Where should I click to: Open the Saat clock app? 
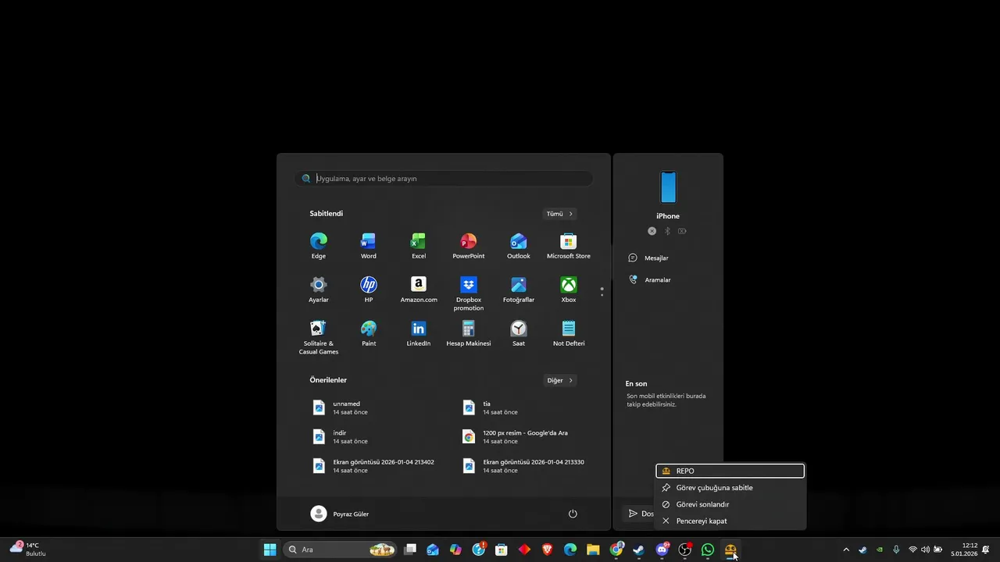tap(519, 333)
